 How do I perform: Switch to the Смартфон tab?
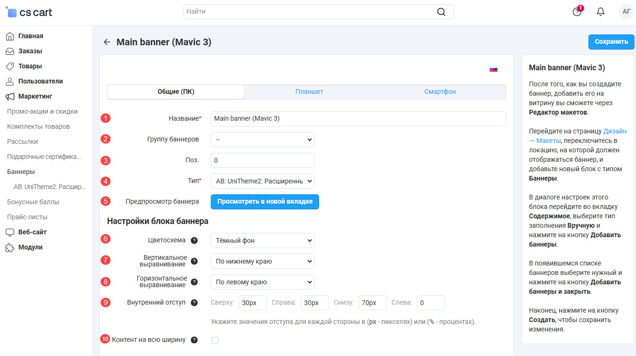pos(439,91)
